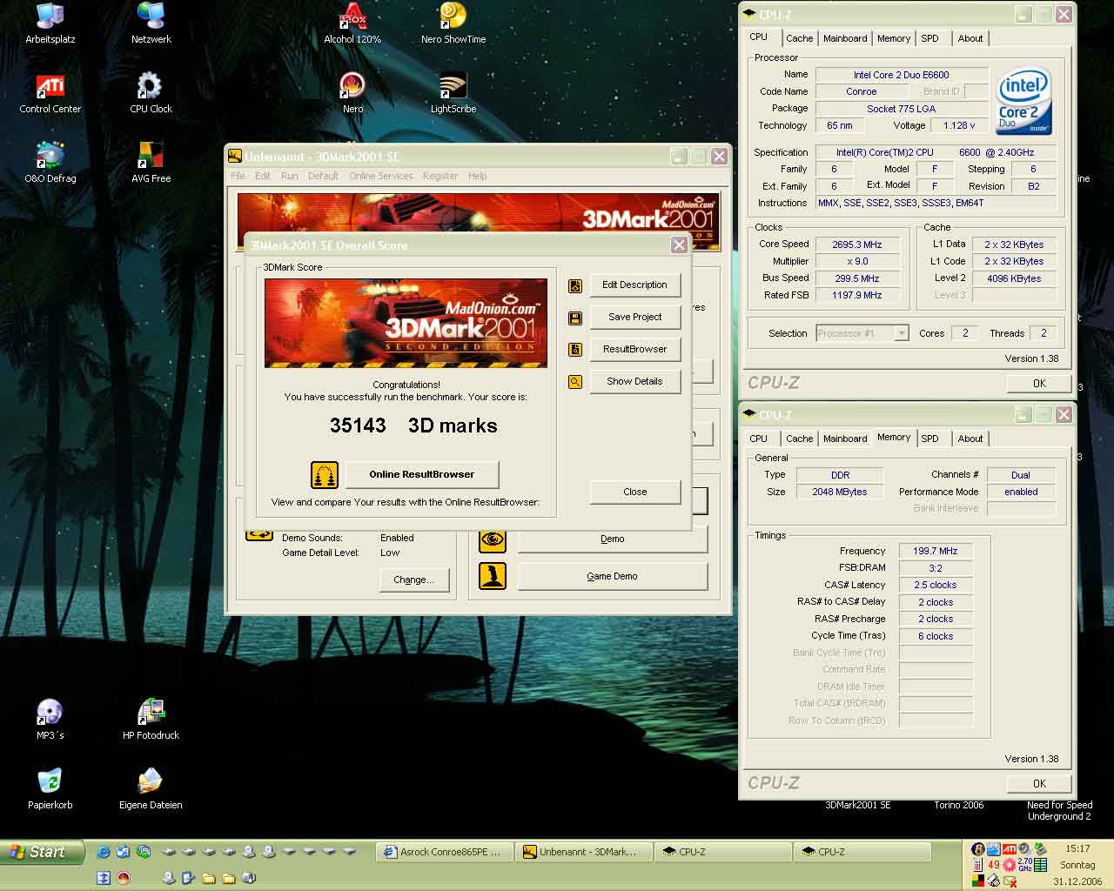
Task: Click the Demo button in 3DMark
Action: pos(612,539)
